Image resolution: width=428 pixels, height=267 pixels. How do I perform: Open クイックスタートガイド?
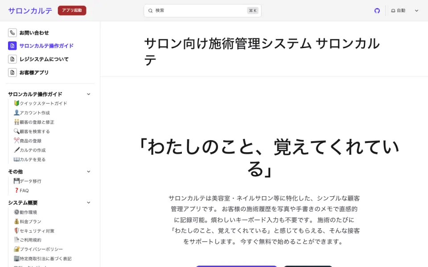click(41, 103)
